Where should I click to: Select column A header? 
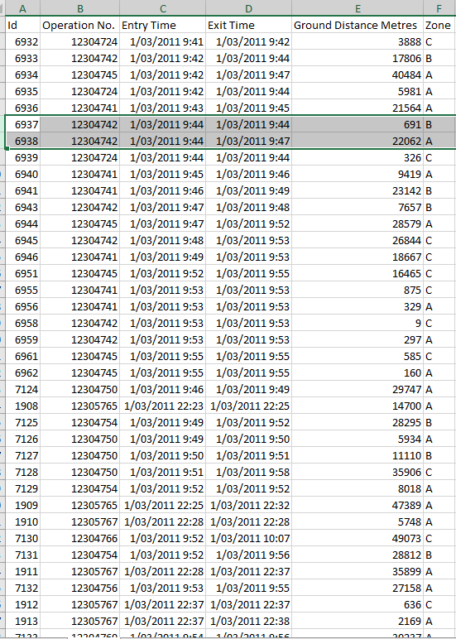[22, 7]
